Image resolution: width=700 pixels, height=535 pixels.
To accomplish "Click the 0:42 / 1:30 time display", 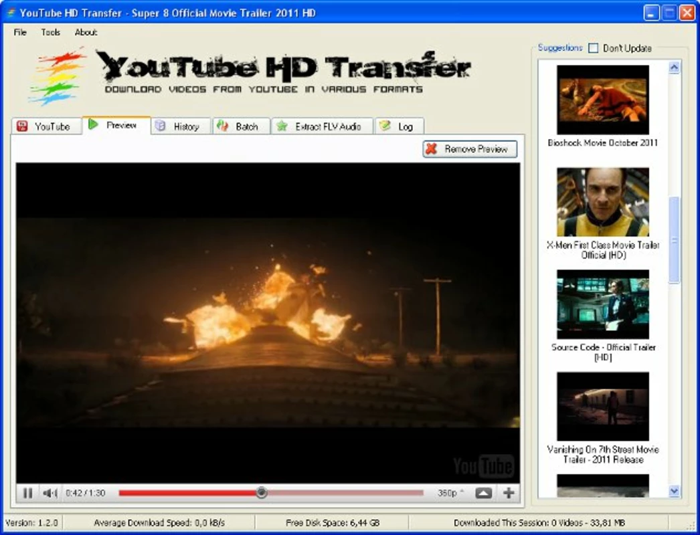I will click(85, 493).
